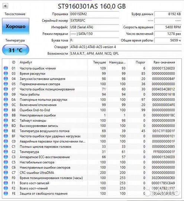Click status icon for C3 Аппаратное ECC-восстановление
Screen dimensions: 184x201
(x=6, y=157)
